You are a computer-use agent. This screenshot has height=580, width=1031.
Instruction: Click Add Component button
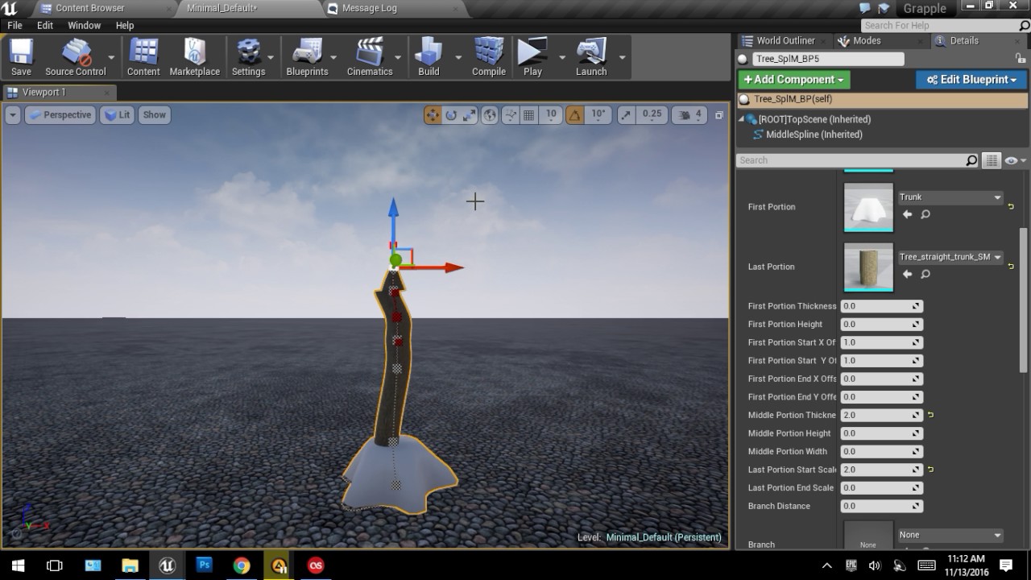click(x=793, y=80)
